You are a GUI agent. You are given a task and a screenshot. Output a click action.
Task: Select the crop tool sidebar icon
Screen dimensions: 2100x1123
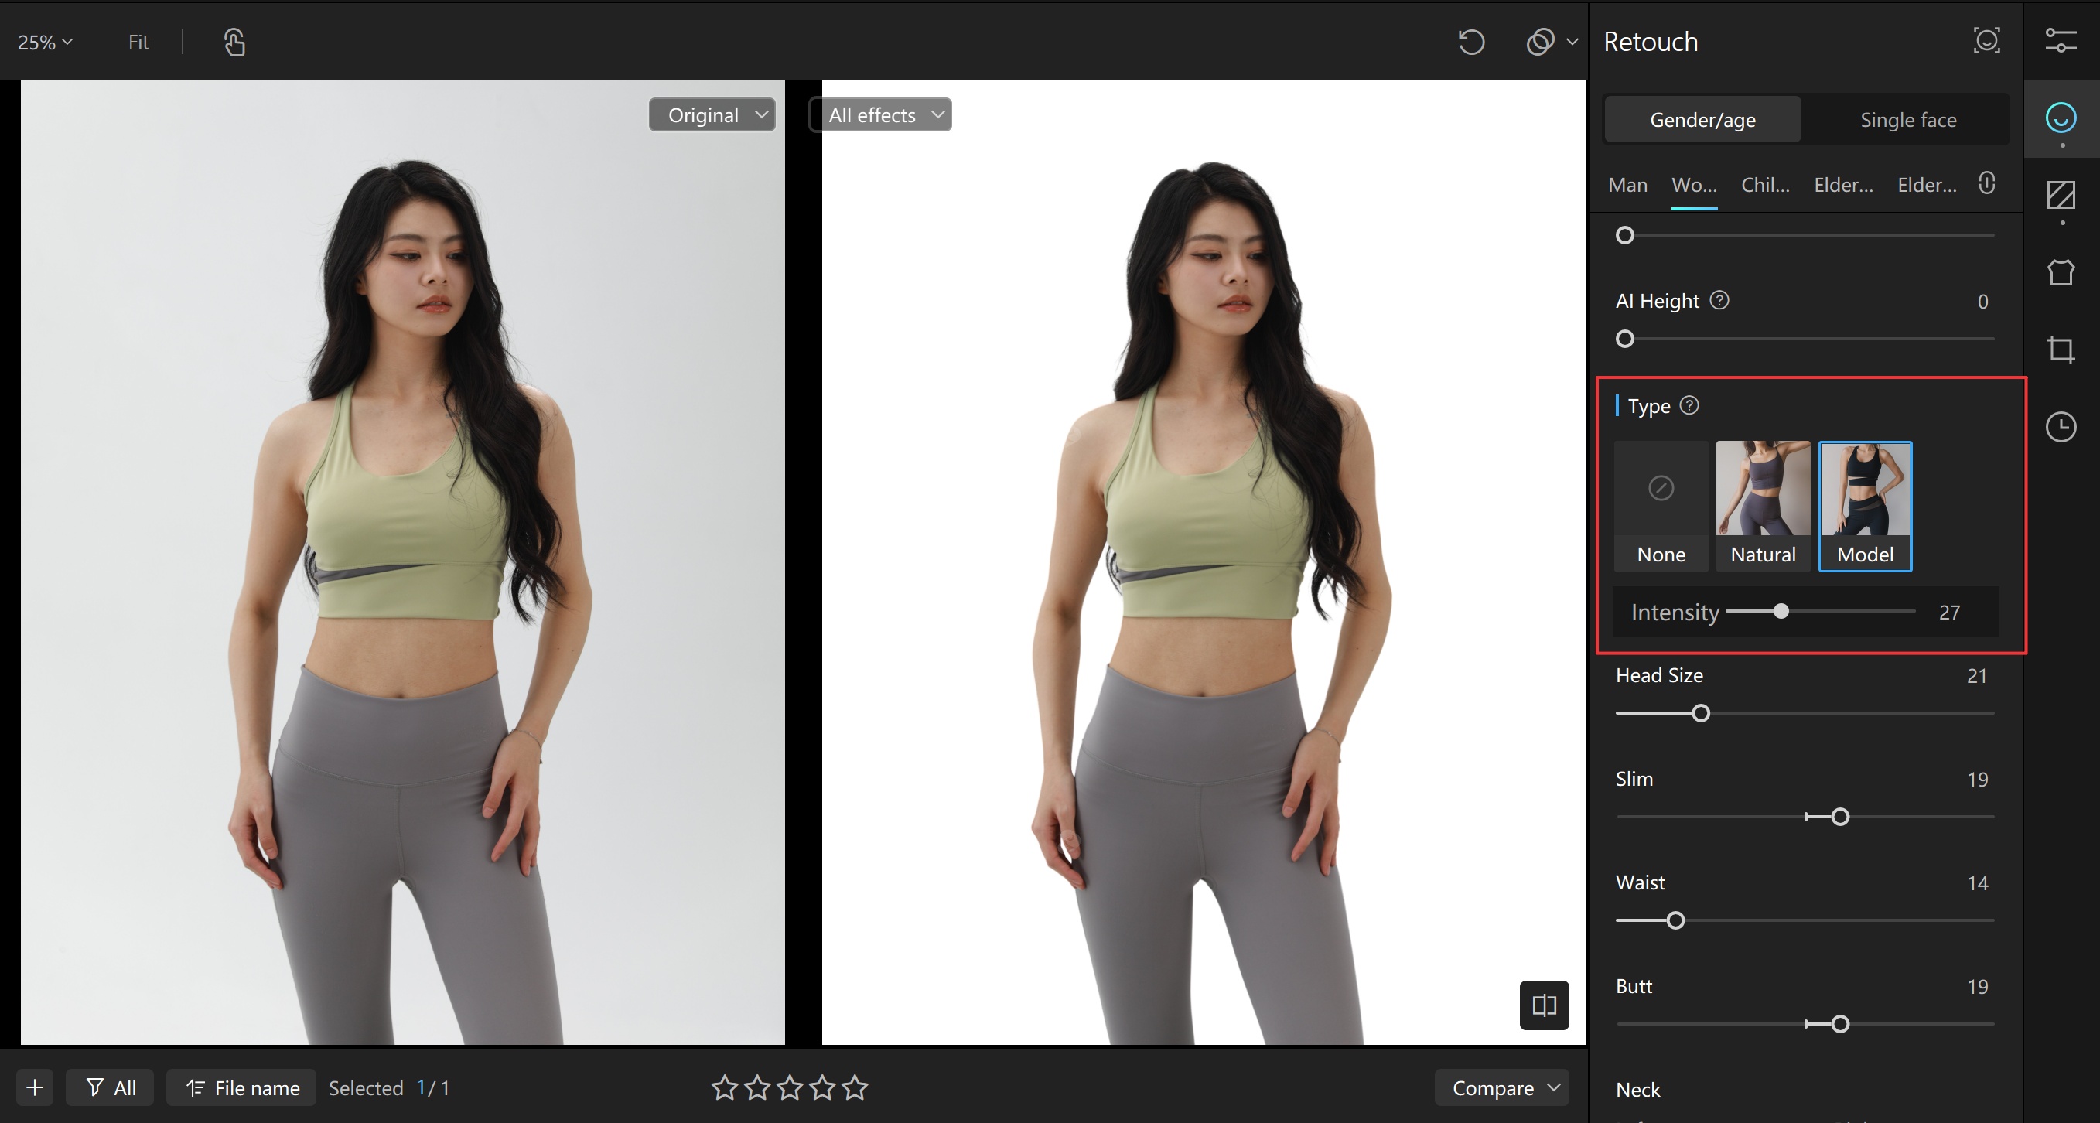[x=2060, y=350]
